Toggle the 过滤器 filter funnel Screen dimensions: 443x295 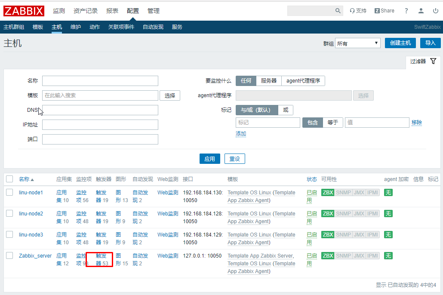coord(433,61)
